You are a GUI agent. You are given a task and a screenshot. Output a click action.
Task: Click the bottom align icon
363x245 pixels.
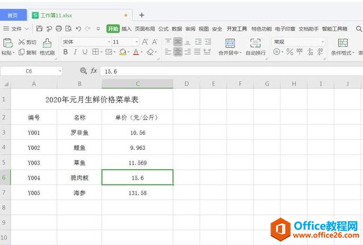[x=188, y=42]
